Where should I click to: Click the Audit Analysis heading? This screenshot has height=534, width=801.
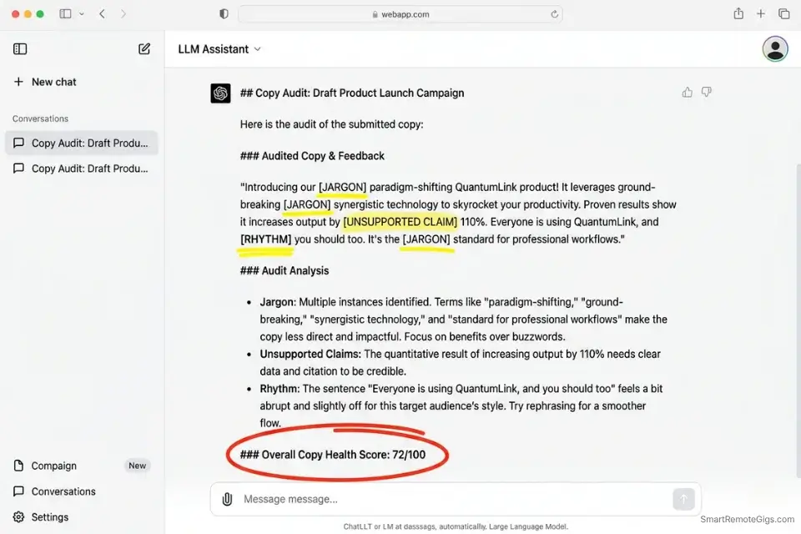285,270
